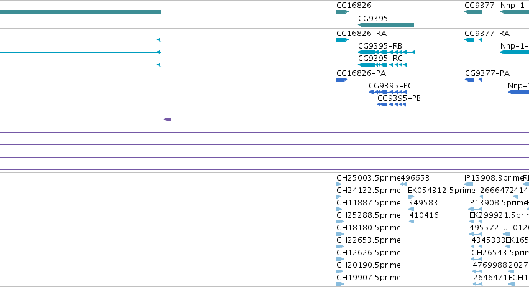Select the 4345333 EST label
The width and height of the screenshot is (529, 287).
click(488, 240)
